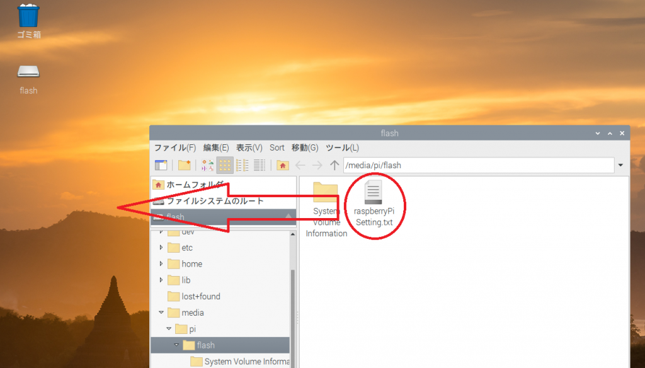Open the raspberryPiSetting.txt file icon
The width and height of the screenshot is (645, 368).
(x=374, y=192)
